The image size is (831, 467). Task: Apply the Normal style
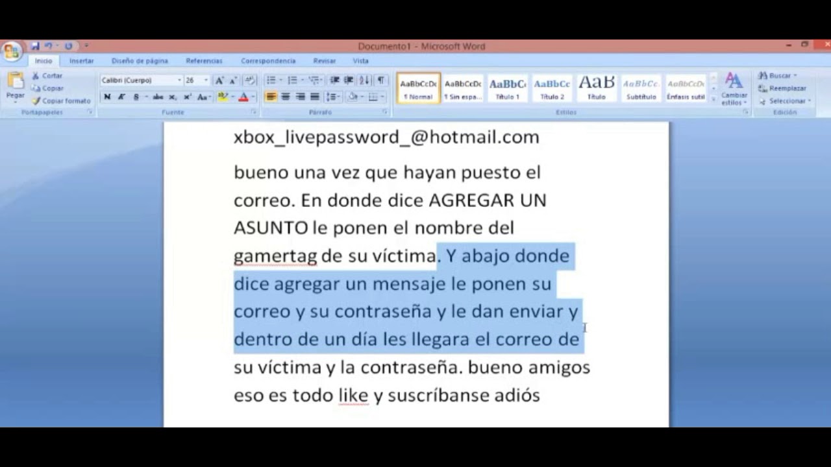point(418,88)
